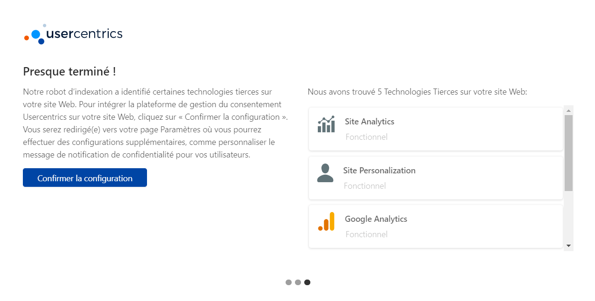Viewport: 595px width, 301px height.
Task: Click the Usercentrics logo
Action: tap(73, 34)
